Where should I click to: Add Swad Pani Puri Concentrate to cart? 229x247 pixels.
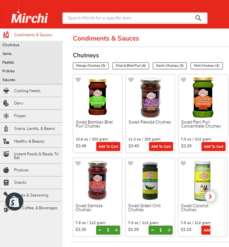pos(213,146)
